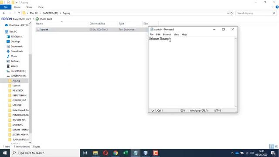The image size is (279, 157).
Task: Select This PC in navigation pane
Action: (11, 31)
